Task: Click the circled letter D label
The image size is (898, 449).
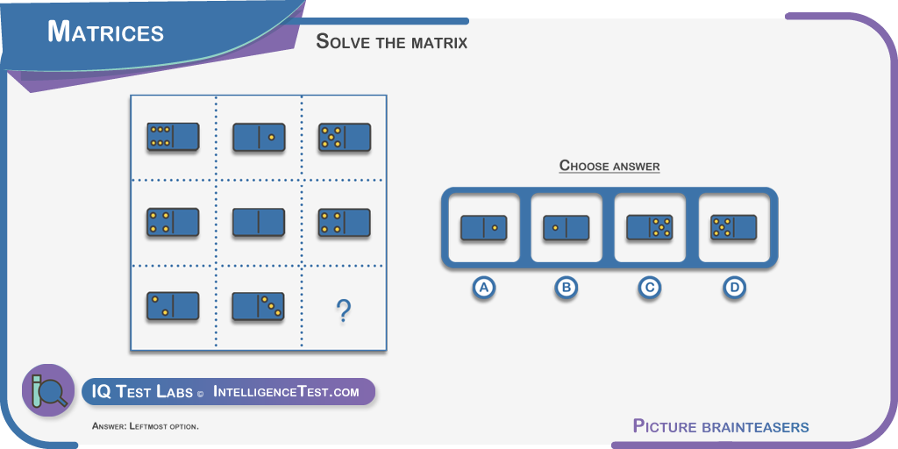Action: pos(733,288)
